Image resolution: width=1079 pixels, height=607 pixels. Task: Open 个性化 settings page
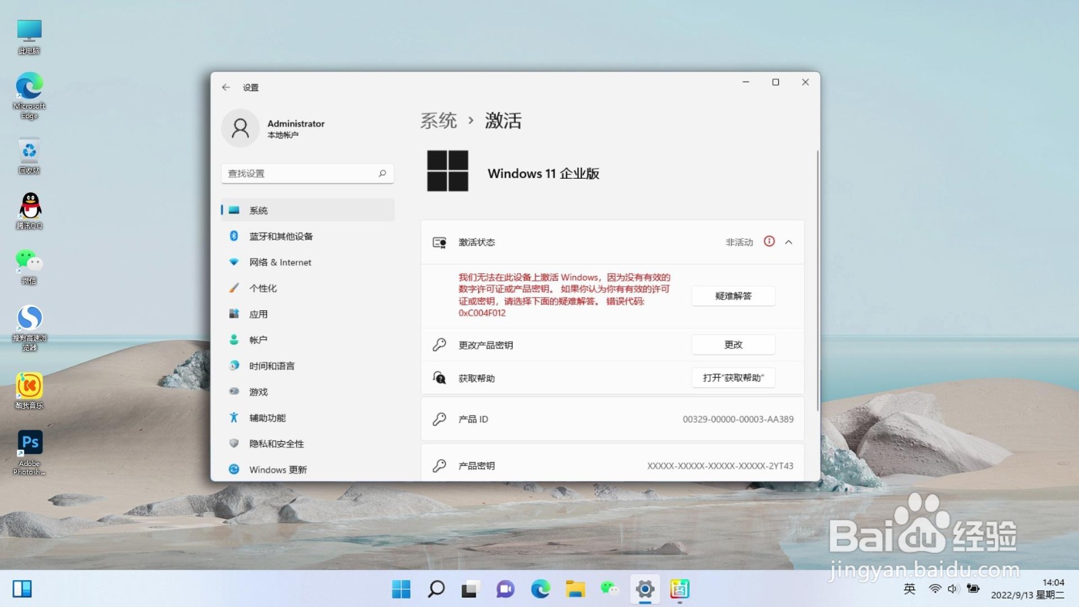coord(308,288)
